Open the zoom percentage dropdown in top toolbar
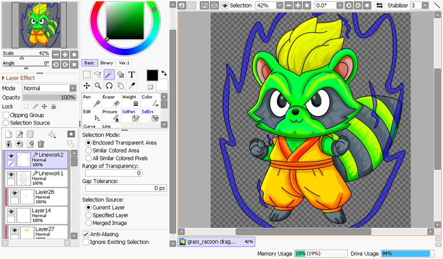443x259 pixels. (x=279, y=5)
